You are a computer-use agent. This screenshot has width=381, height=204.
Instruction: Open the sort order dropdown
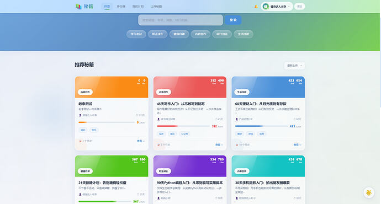tap(294, 66)
